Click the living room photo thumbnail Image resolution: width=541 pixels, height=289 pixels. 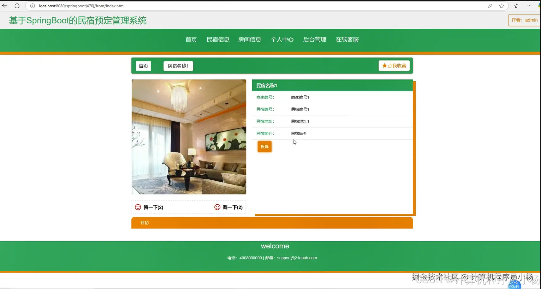tap(189, 137)
